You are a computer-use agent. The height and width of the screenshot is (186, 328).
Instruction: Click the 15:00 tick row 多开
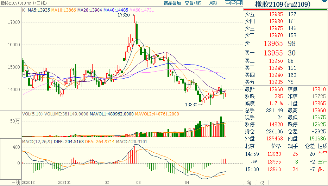(x=322, y=169)
